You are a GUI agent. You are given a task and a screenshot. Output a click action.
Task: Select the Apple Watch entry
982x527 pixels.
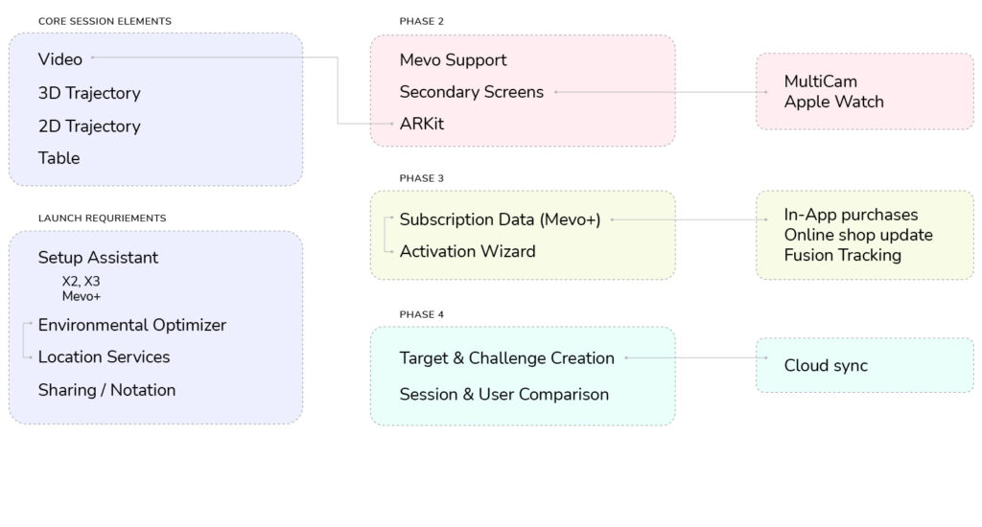[833, 102]
